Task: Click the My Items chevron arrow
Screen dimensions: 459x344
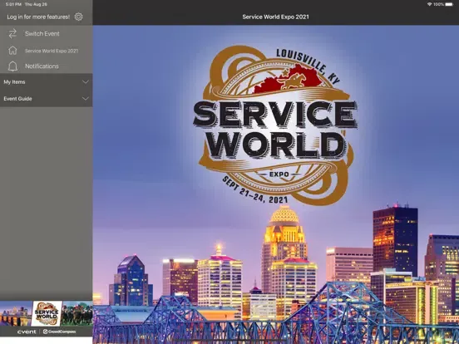Action: tap(85, 82)
